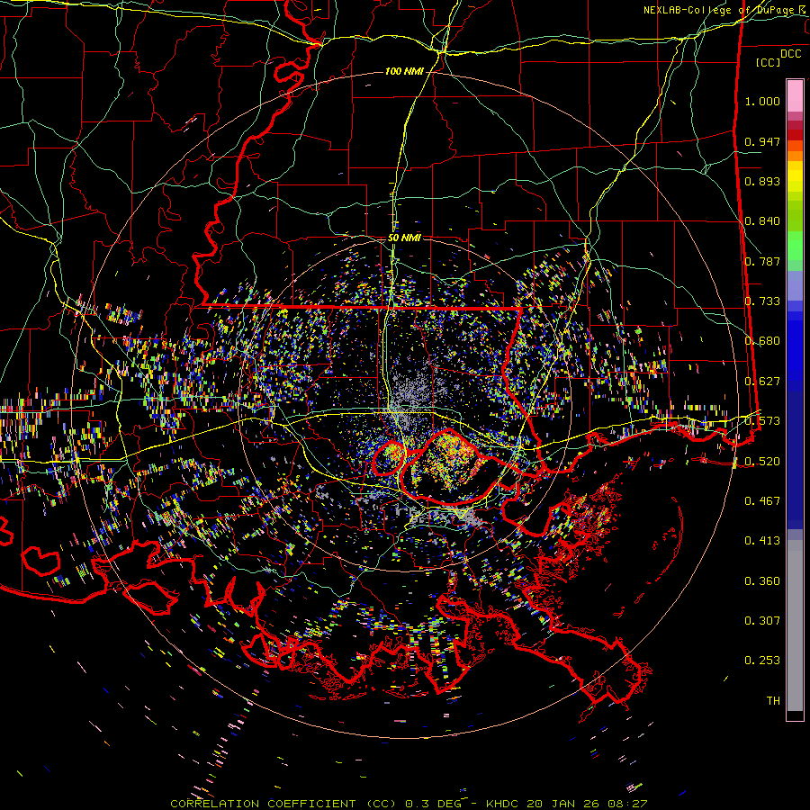The width and height of the screenshot is (810, 810).
Task: Click the 0.787 scale value
Action: (x=762, y=261)
